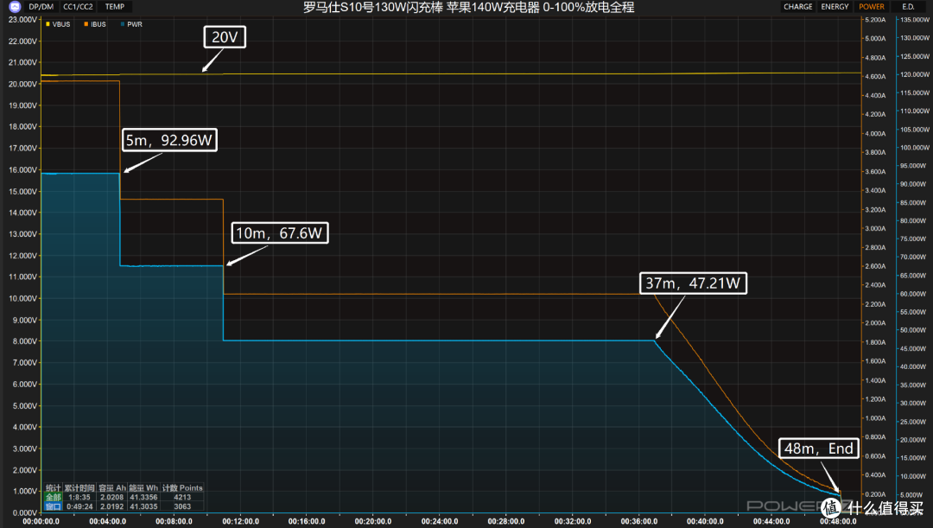Image resolution: width=933 pixels, height=528 pixels.
Task: Click the energy value 41.3356
Action: pos(143,497)
